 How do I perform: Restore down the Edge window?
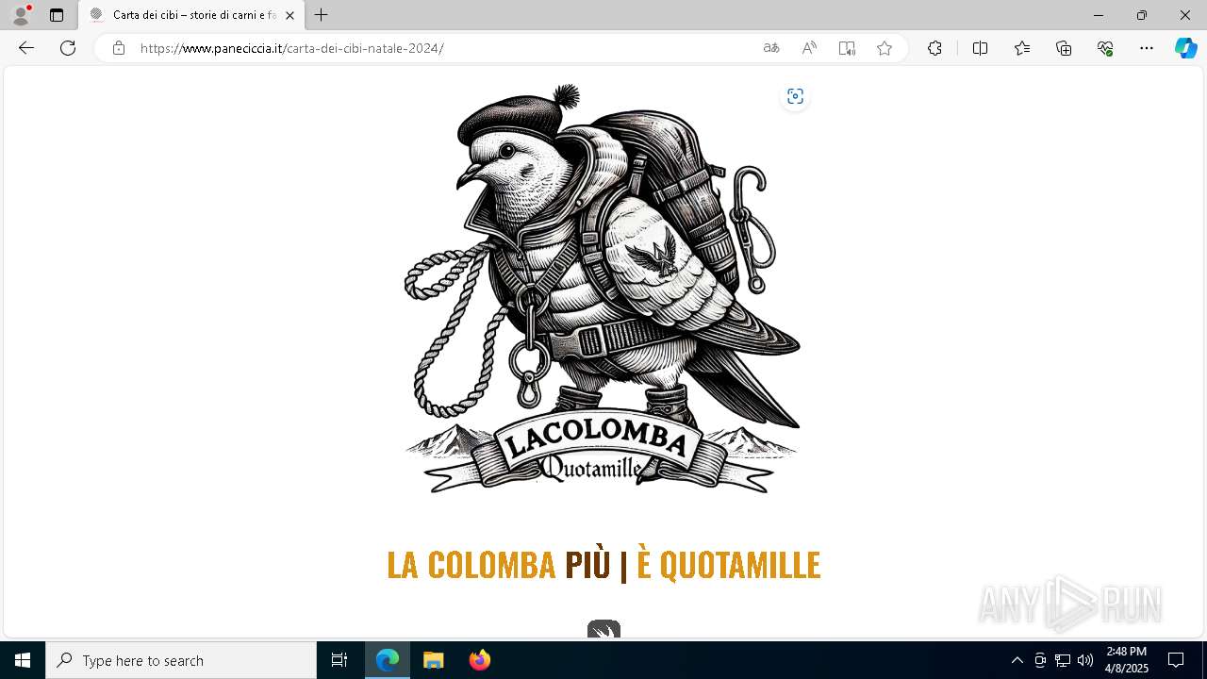coord(1142,15)
